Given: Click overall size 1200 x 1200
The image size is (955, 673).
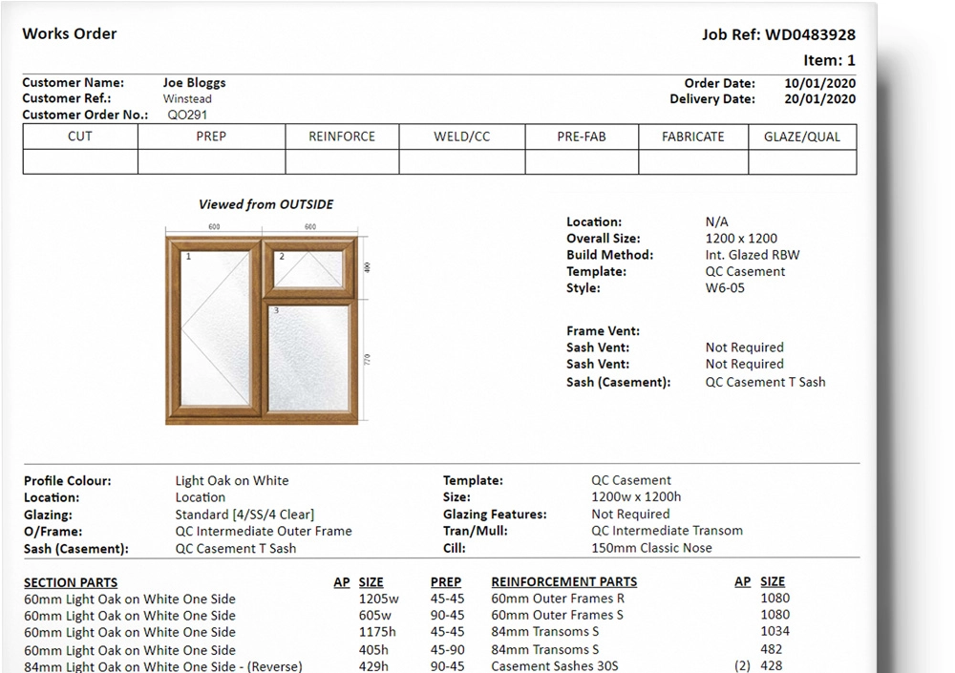Looking at the screenshot, I should 741,239.
